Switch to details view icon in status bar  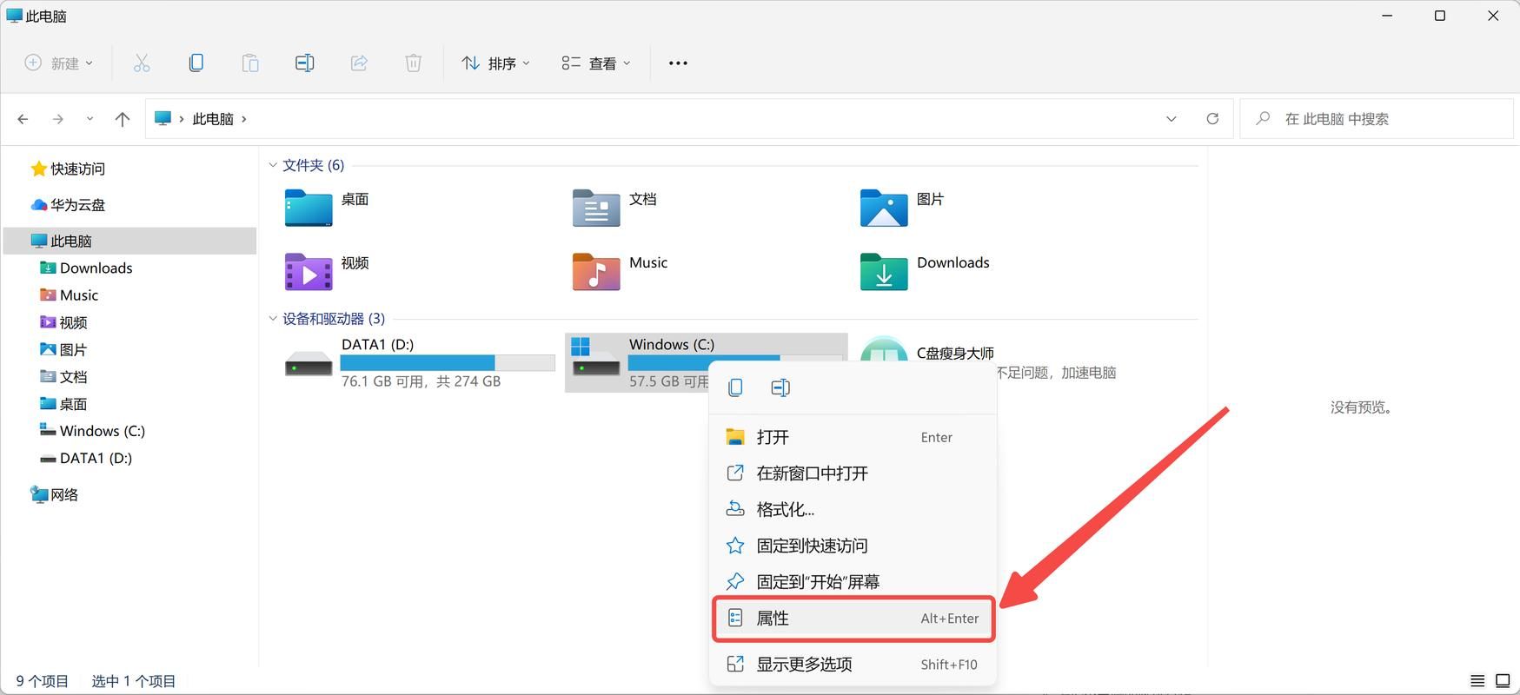click(x=1477, y=681)
